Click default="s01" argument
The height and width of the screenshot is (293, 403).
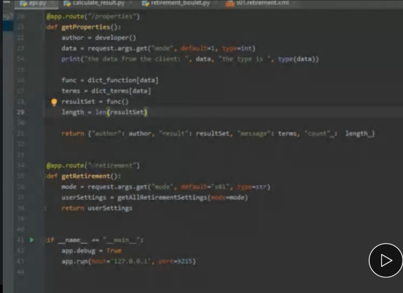[x=205, y=187]
